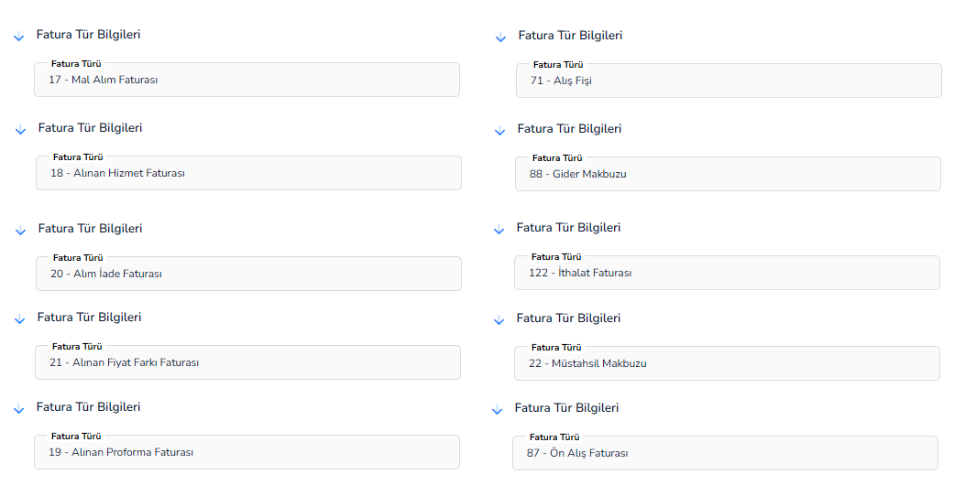Viewport: 965px width, 496px height.
Task: Collapse section above 21 - Alınan Fiyat Farkı
Action: [x=19, y=319]
